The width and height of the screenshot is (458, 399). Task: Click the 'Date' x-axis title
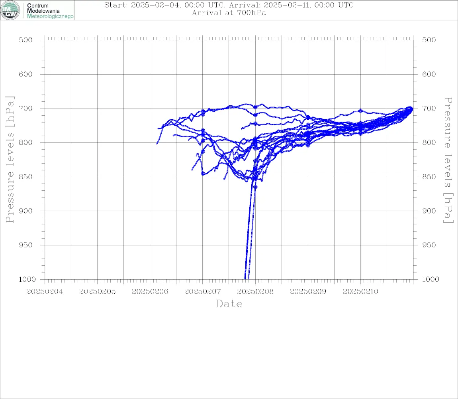tap(229, 304)
